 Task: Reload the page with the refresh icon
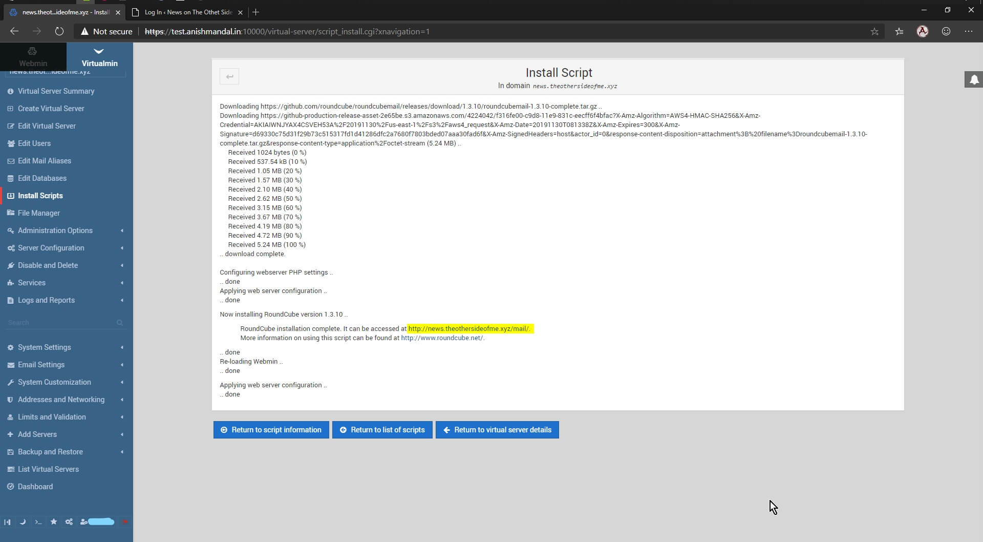point(59,32)
